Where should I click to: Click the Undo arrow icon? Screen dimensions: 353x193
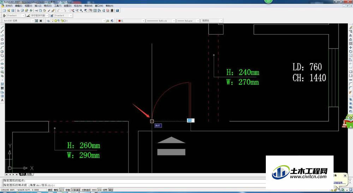[x=59, y=10]
